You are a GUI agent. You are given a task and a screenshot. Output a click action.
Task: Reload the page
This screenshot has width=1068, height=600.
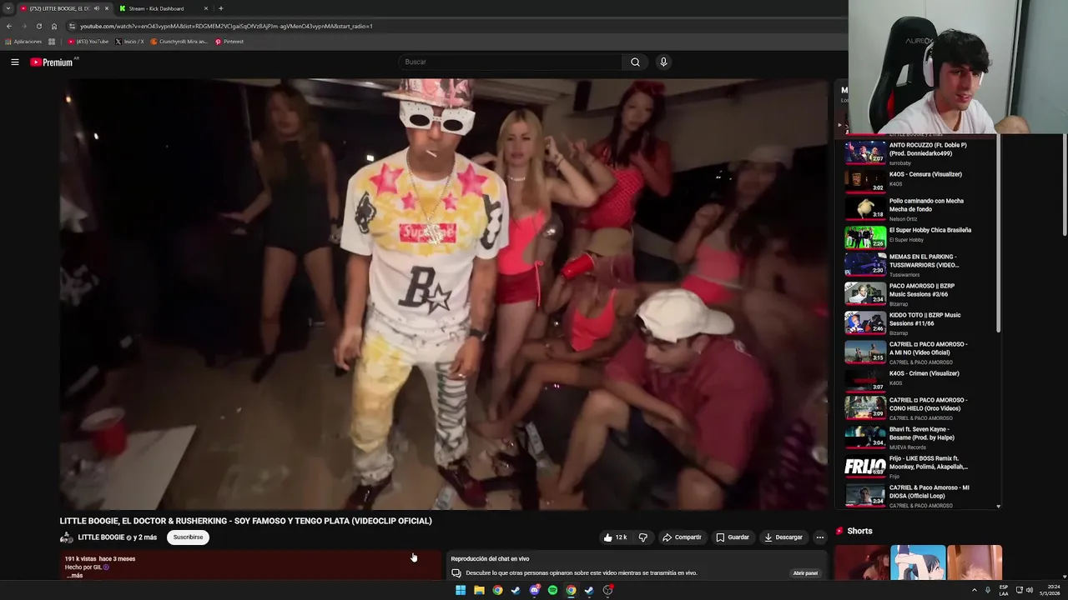pos(38,26)
